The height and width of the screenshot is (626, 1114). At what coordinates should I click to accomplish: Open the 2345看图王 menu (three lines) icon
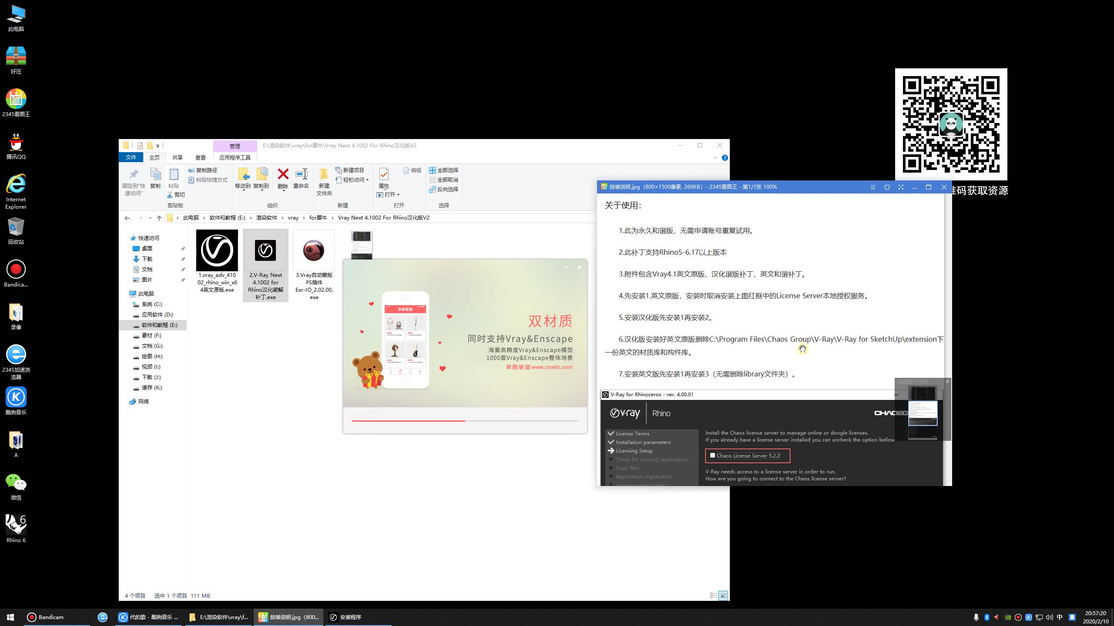coord(872,187)
